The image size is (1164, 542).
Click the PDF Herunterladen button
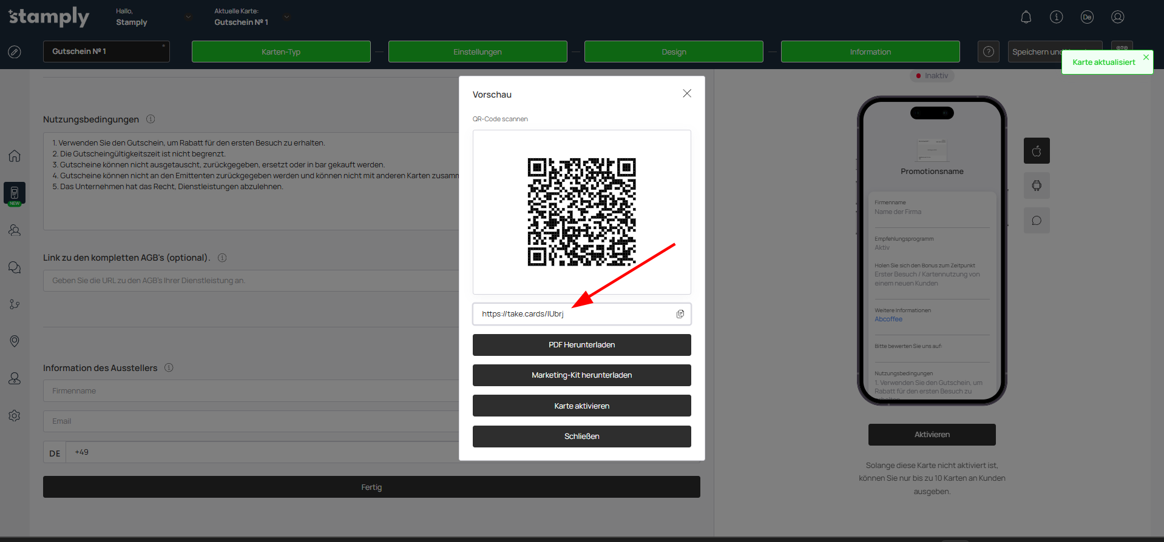click(x=581, y=345)
